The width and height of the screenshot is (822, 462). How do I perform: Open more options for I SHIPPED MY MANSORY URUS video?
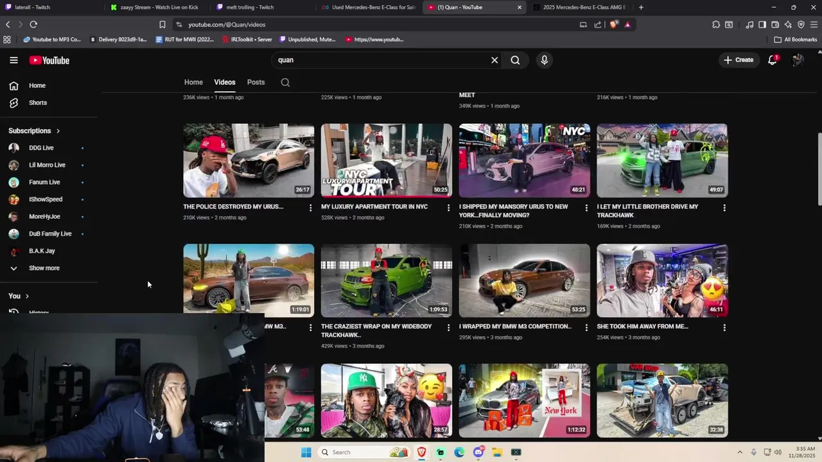(x=586, y=207)
